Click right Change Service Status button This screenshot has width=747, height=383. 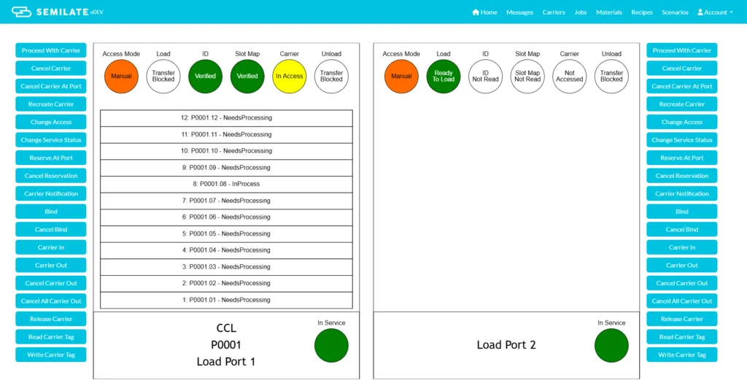point(682,140)
